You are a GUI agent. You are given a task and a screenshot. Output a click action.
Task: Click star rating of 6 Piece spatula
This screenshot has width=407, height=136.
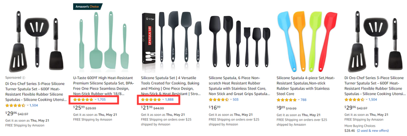tap(219, 100)
